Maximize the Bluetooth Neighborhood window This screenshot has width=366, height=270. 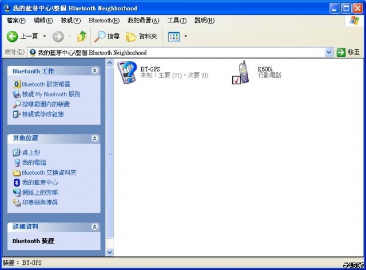coord(346,9)
